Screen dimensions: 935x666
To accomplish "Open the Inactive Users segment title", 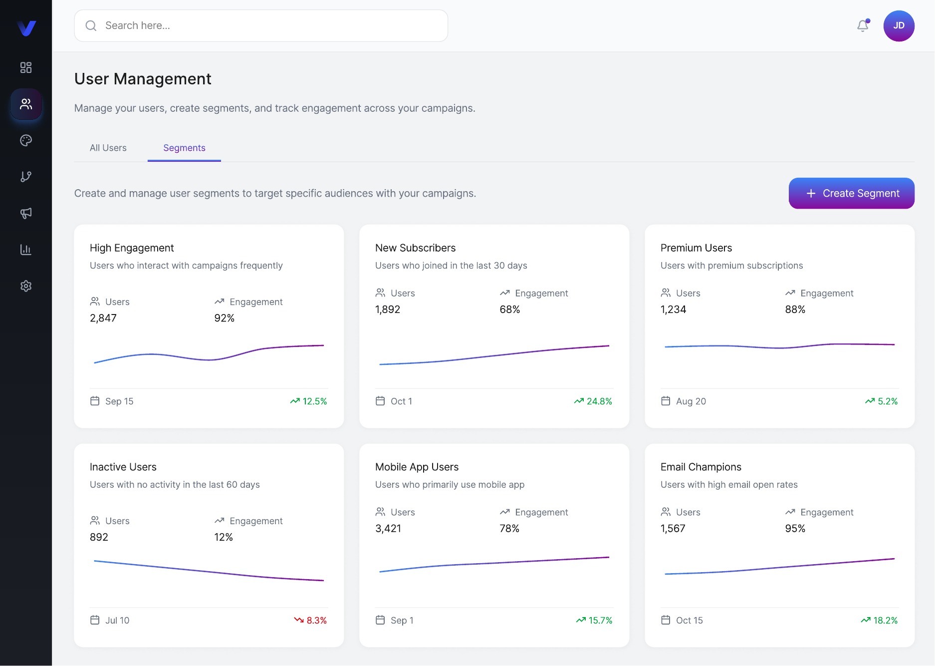I will coord(123,467).
